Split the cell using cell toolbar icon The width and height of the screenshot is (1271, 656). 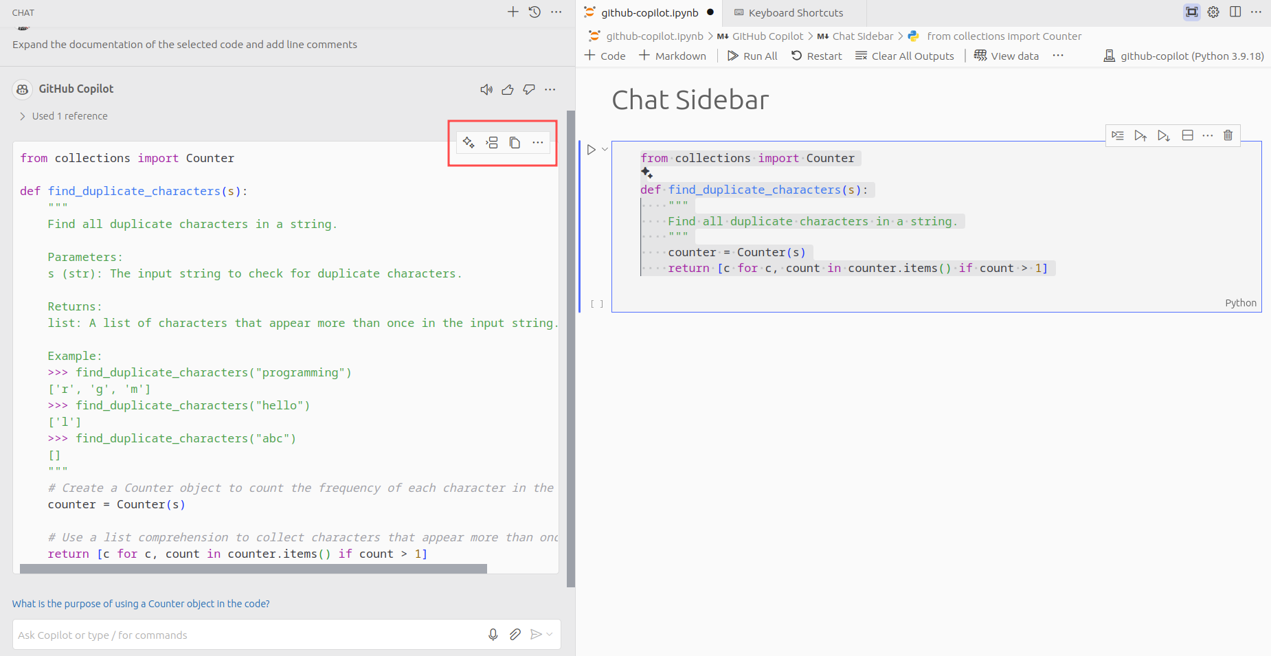(1187, 135)
